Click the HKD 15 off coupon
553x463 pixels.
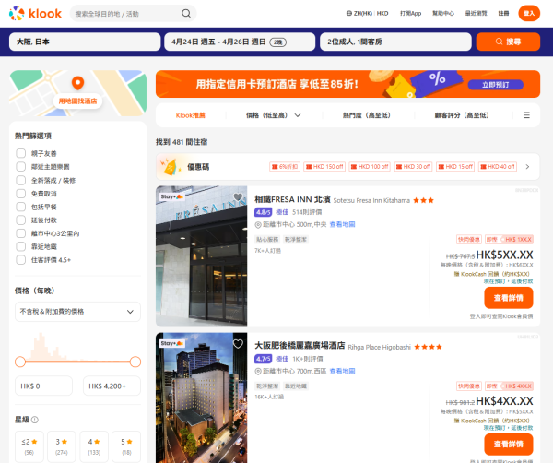coord(455,167)
